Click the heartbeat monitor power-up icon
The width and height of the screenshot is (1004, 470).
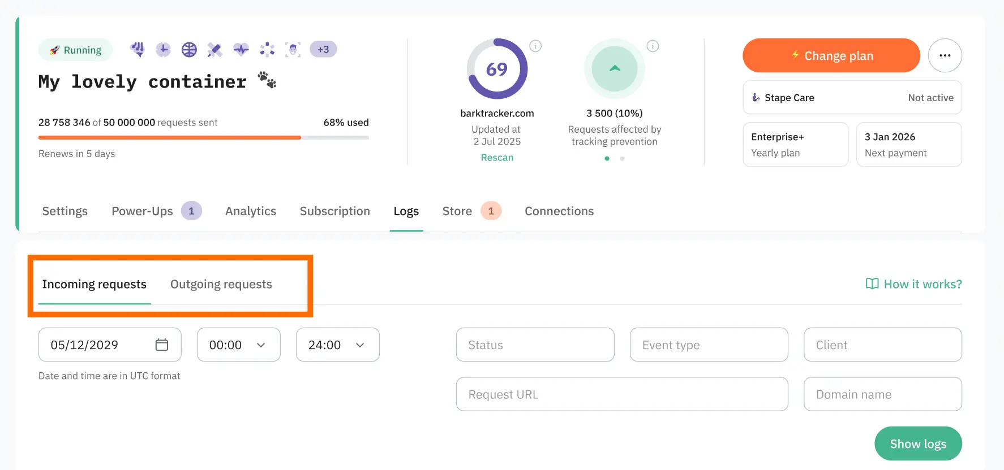point(241,50)
